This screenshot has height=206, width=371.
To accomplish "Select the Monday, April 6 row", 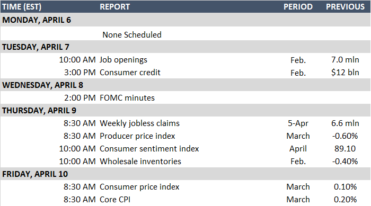I will pos(185,20).
